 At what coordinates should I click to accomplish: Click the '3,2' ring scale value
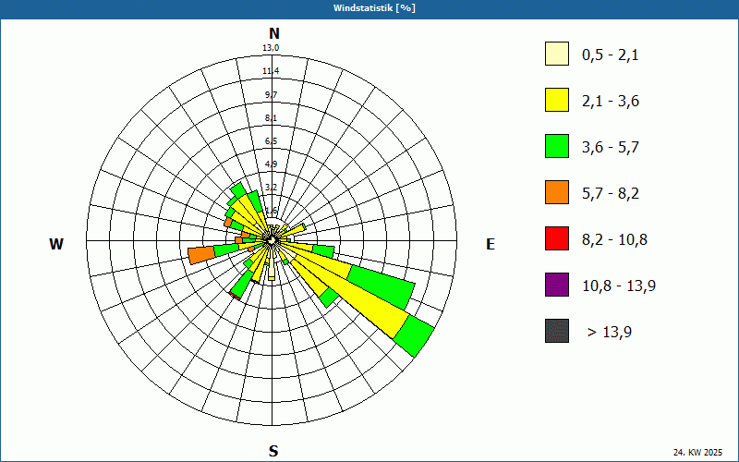click(x=271, y=188)
